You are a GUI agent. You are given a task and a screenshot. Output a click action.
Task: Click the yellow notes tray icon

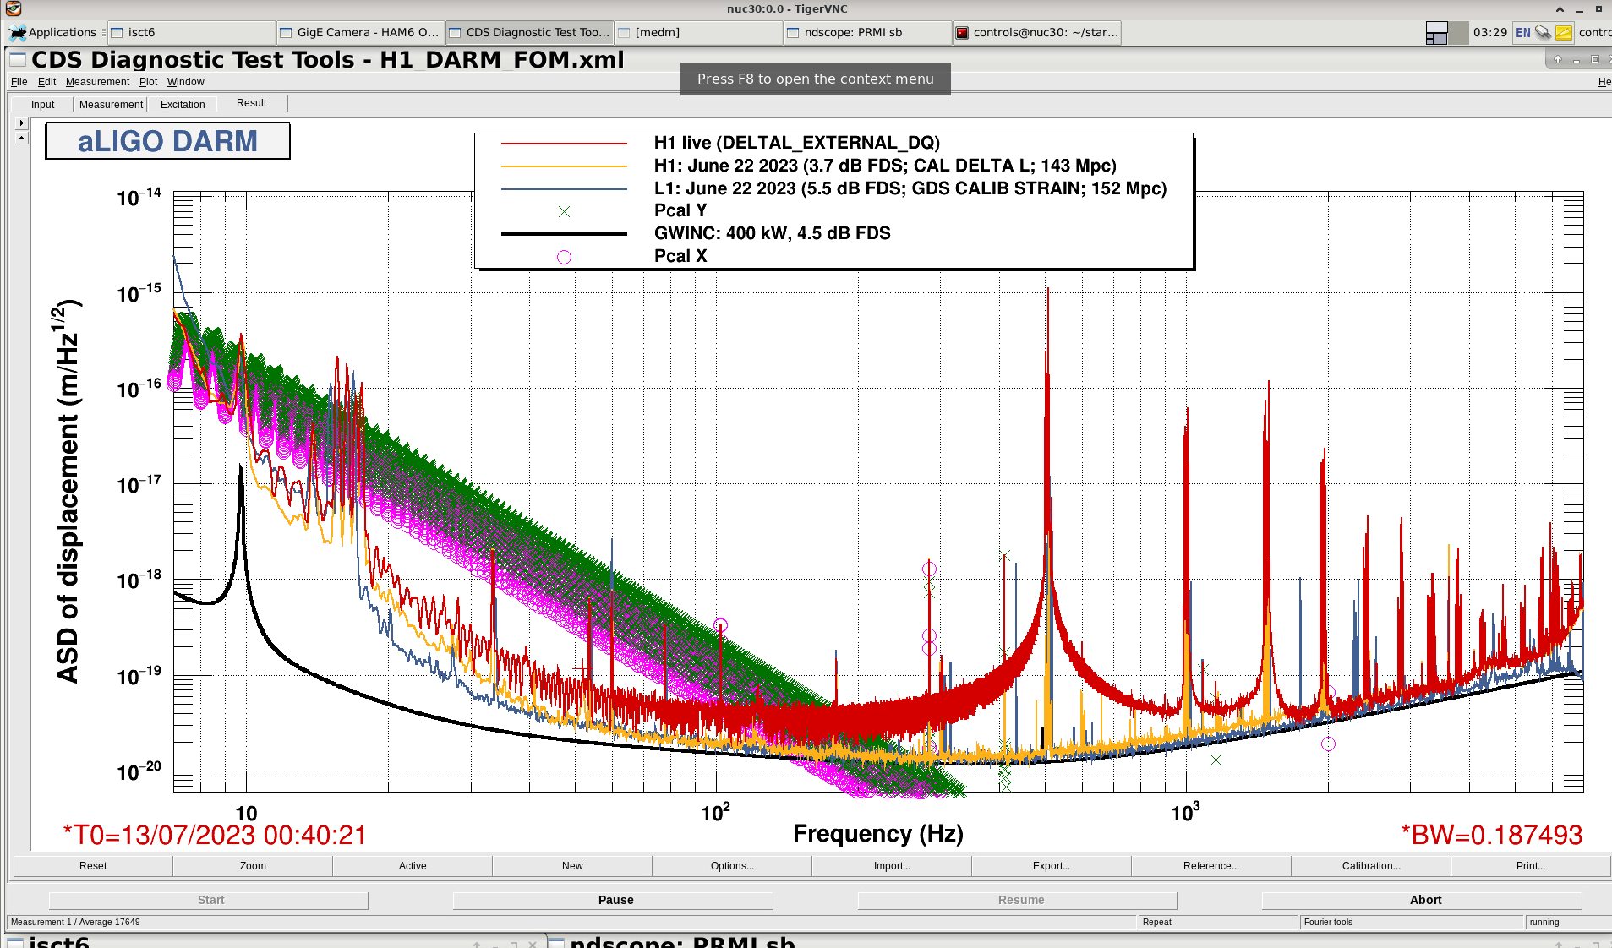[x=1563, y=33]
